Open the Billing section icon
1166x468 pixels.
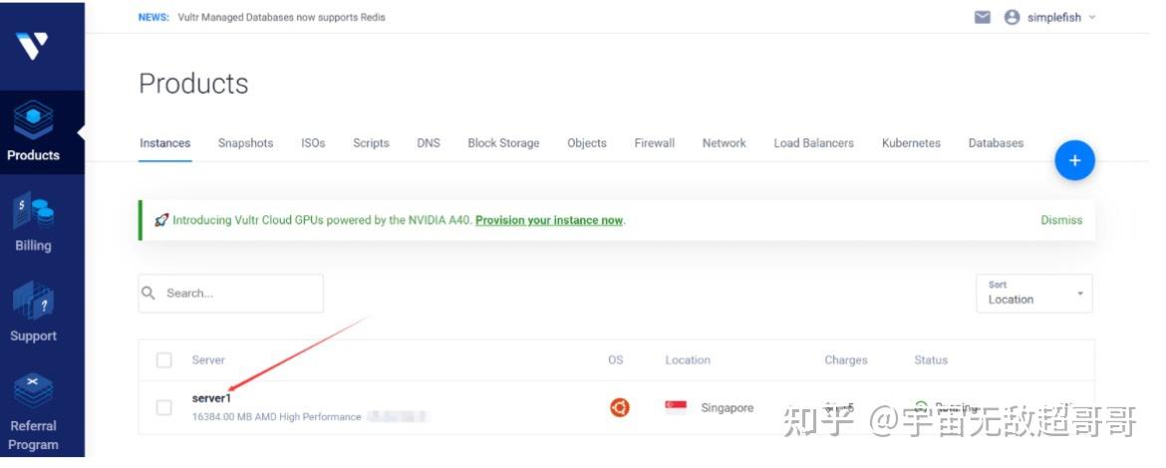34,212
